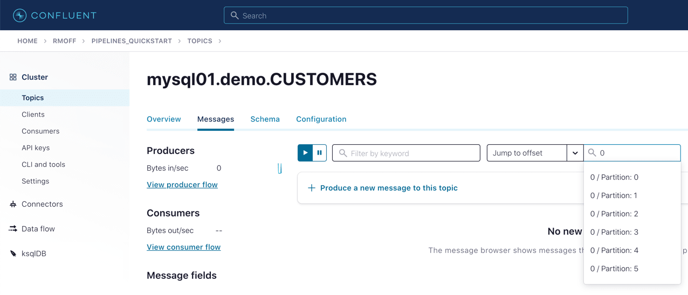Click the Cluster grid icon
Screen dimensions: 688x295
13,77
